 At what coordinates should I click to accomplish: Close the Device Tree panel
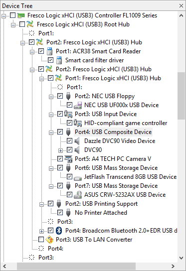[x=181, y=5]
